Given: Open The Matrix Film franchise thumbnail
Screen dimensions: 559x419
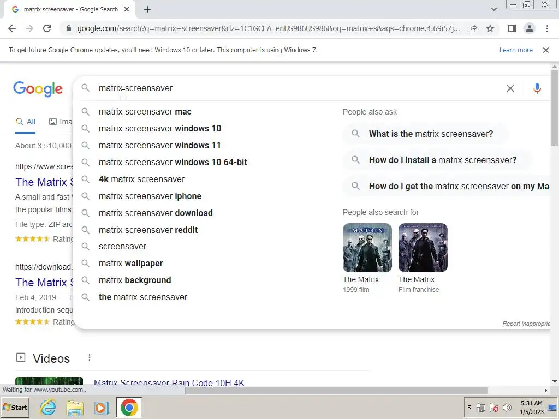Looking at the screenshot, I should [423, 248].
